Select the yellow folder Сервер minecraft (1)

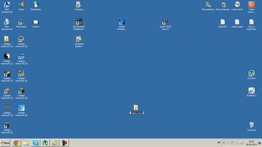click(x=7, y=39)
